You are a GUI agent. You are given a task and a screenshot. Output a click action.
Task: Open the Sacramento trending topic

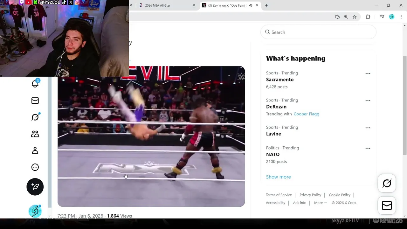tap(280, 80)
